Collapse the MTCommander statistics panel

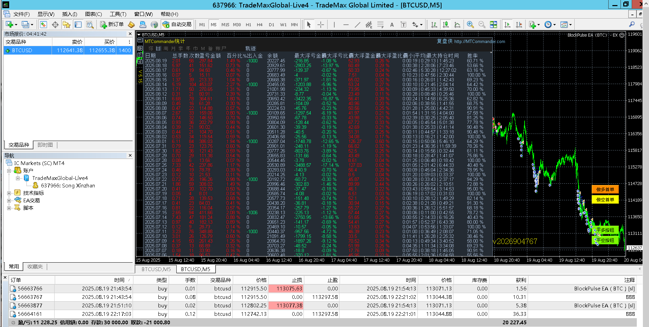tap(140, 40)
